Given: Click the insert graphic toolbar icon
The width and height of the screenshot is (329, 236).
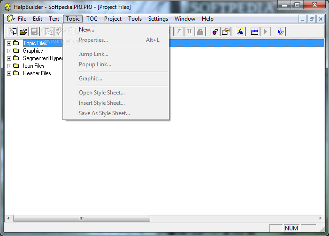Looking at the screenshot, I should tap(226, 31).
